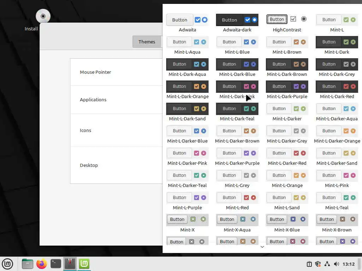Apply the Mint-L-Purple theme
Viewport: 362px width, 271px height.
(187, 201)
